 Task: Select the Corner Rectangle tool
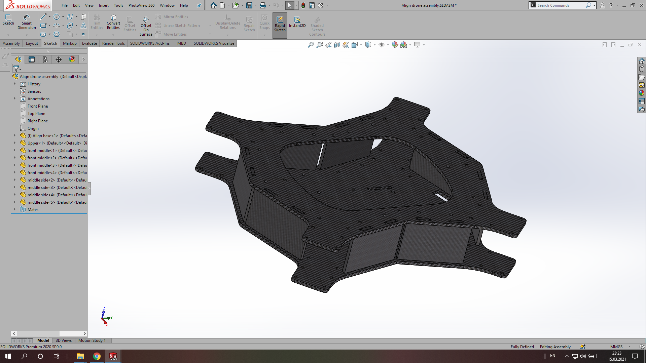click(43, 26)
